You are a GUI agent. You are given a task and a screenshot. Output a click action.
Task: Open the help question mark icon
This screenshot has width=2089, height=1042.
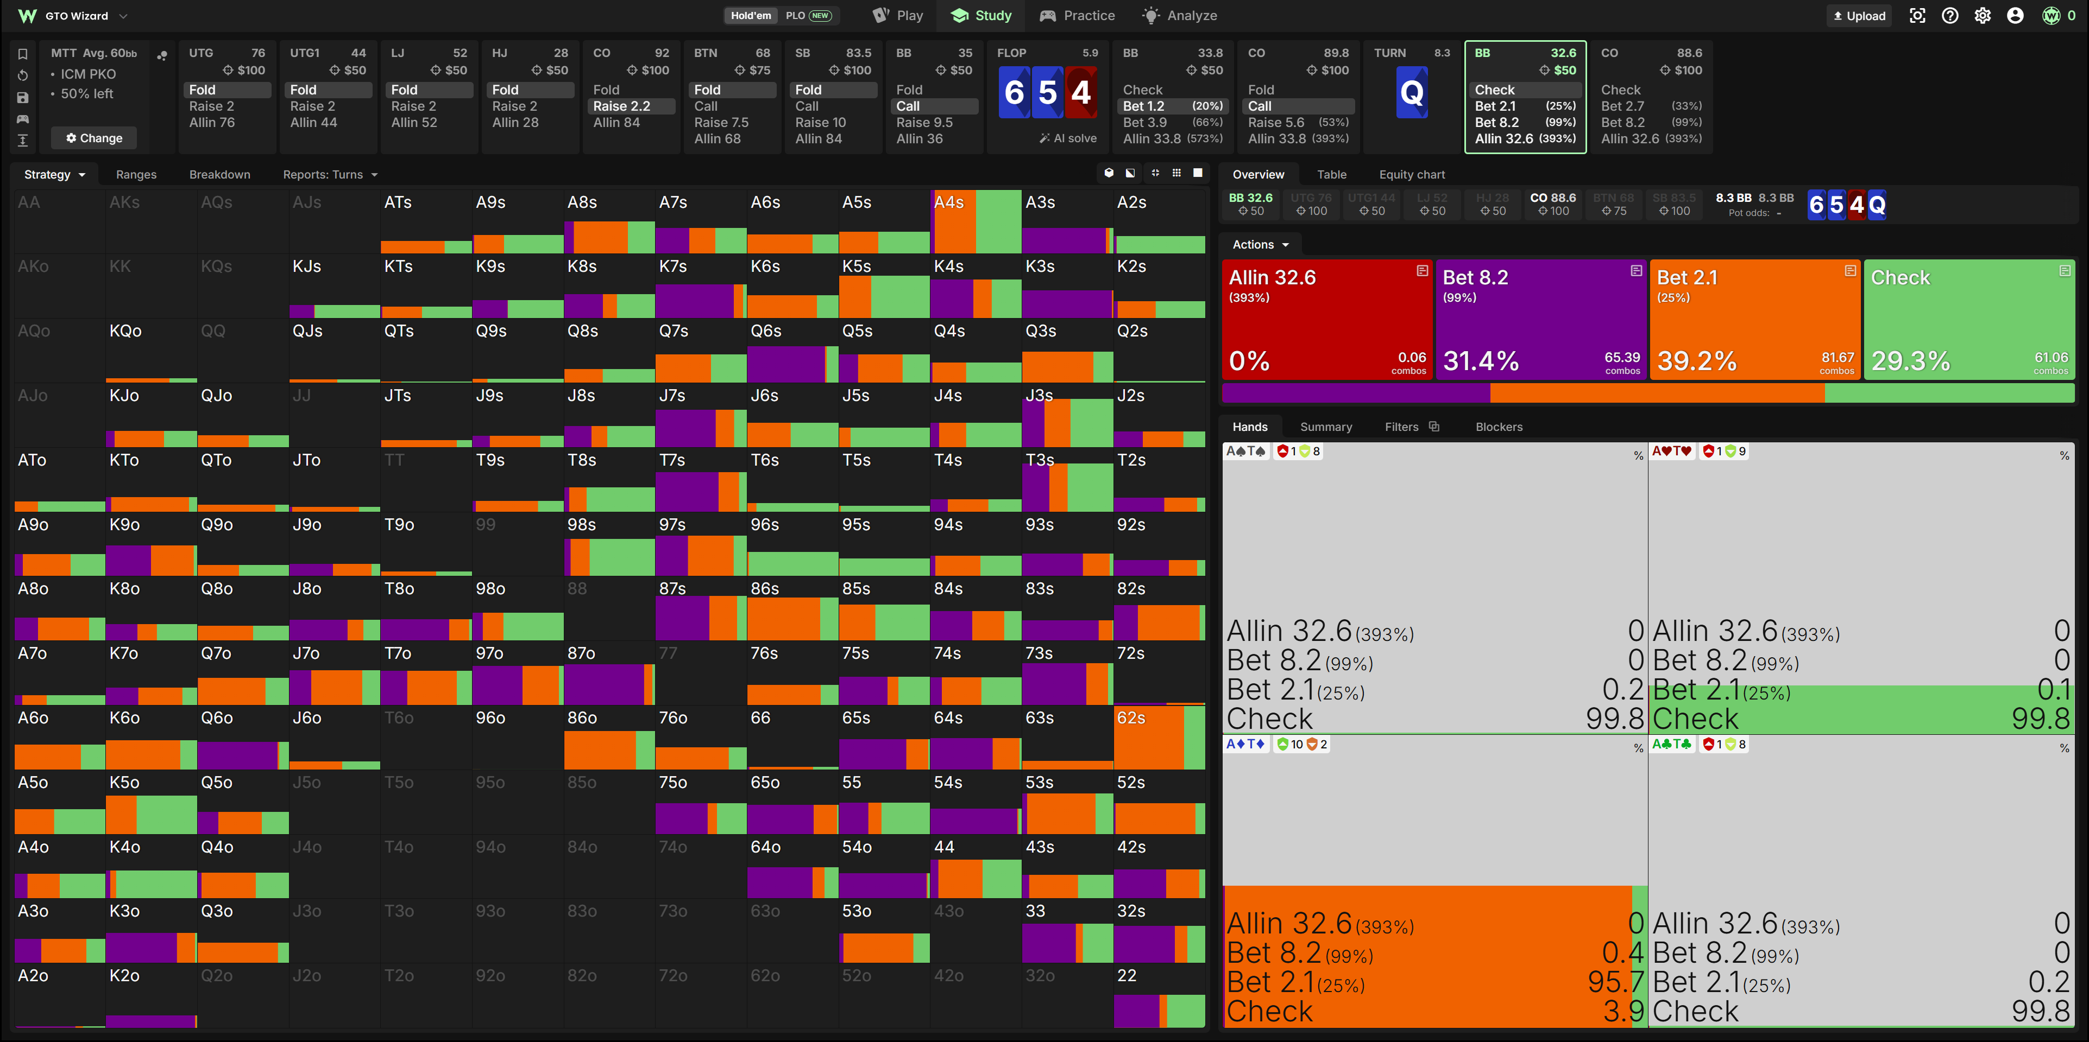point(1950,15)
